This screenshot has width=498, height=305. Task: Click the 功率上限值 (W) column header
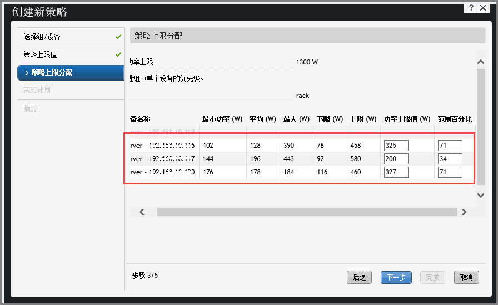click(407, 119)
